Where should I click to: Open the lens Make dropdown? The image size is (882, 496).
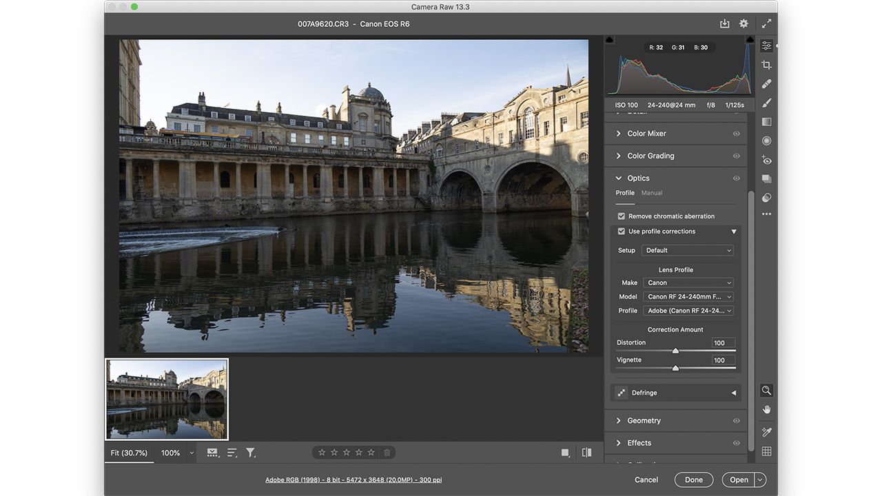click(688, 282)
